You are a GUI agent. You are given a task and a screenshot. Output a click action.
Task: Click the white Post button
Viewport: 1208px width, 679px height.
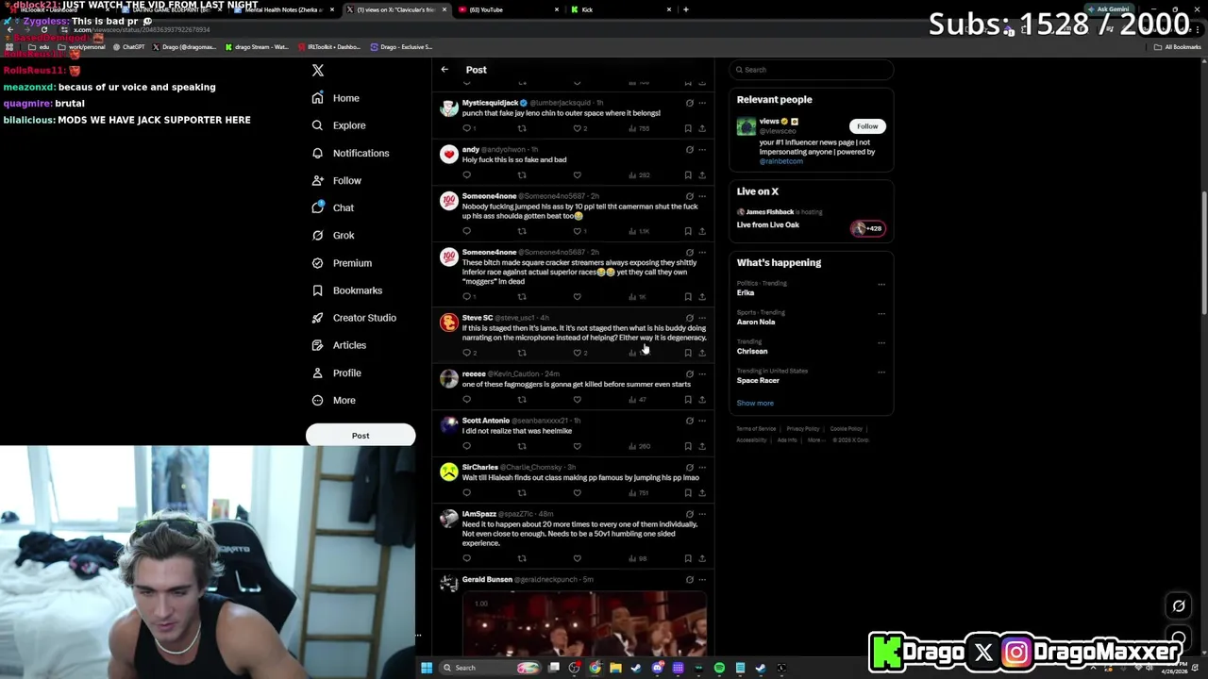click(361, 436)
